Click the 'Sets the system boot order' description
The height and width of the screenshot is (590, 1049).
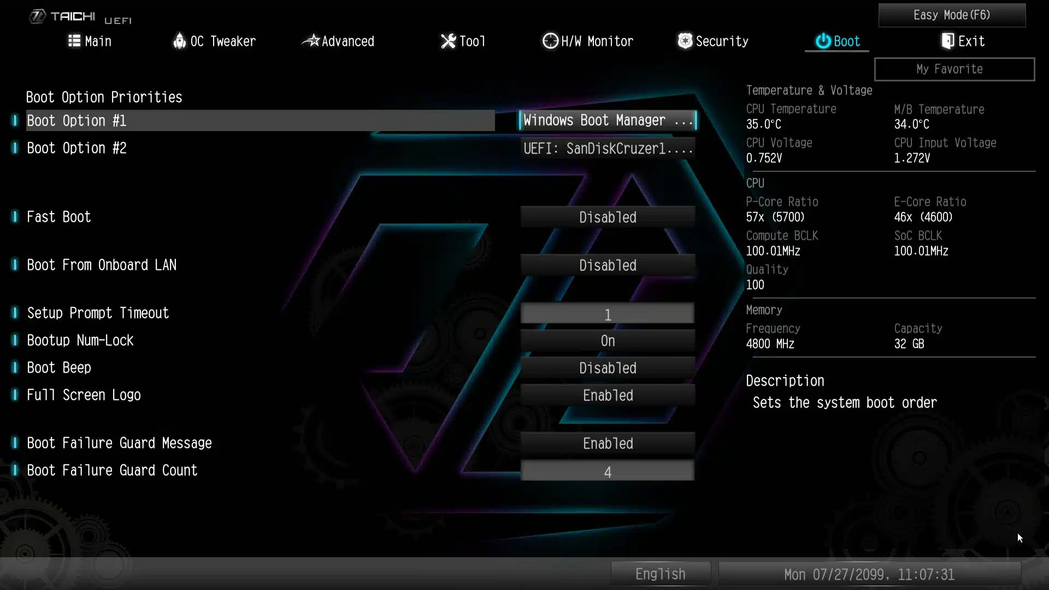tap(845, 403)
